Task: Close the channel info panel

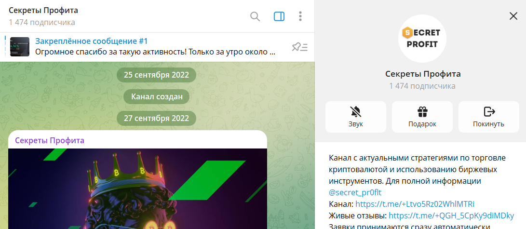Action: 513,16
